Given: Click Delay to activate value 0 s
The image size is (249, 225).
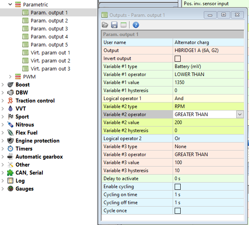Looking at the screenshot, I should point(208,179).
